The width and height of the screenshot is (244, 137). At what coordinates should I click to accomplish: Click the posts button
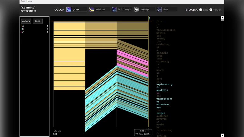[38, 21]
